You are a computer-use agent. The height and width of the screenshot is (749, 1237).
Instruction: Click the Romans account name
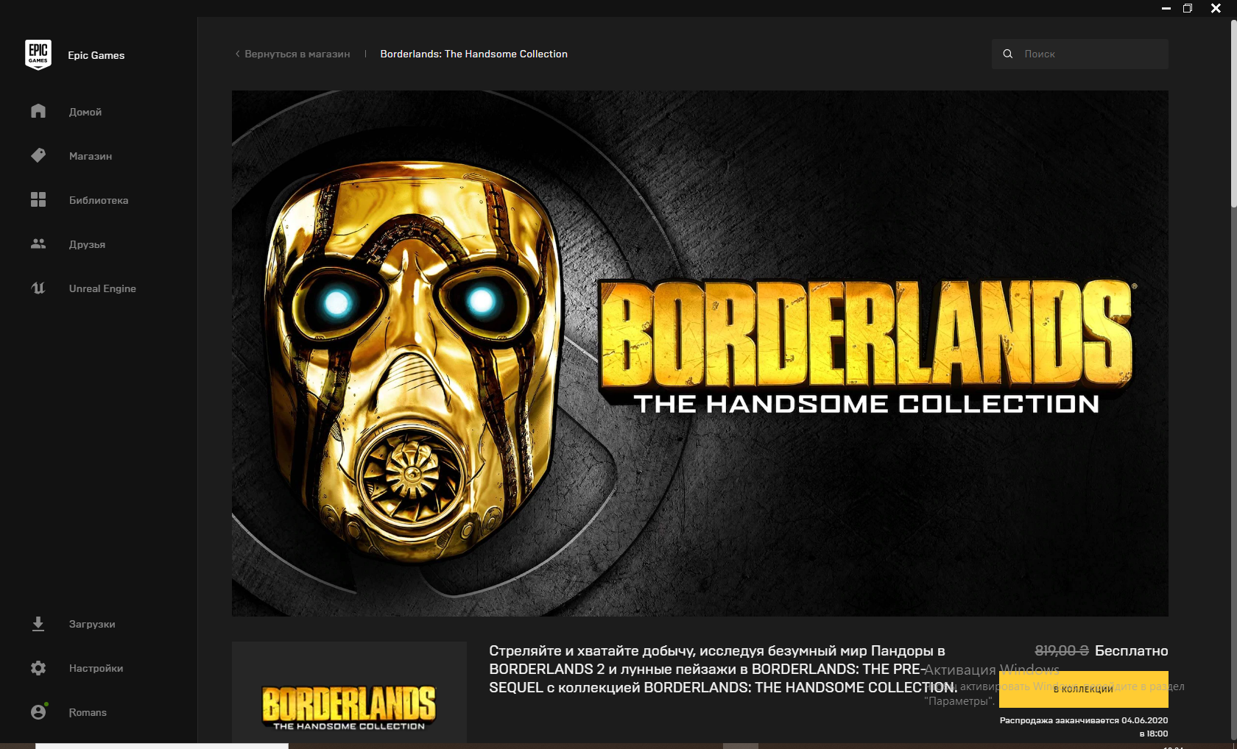[x=88, y=712]
